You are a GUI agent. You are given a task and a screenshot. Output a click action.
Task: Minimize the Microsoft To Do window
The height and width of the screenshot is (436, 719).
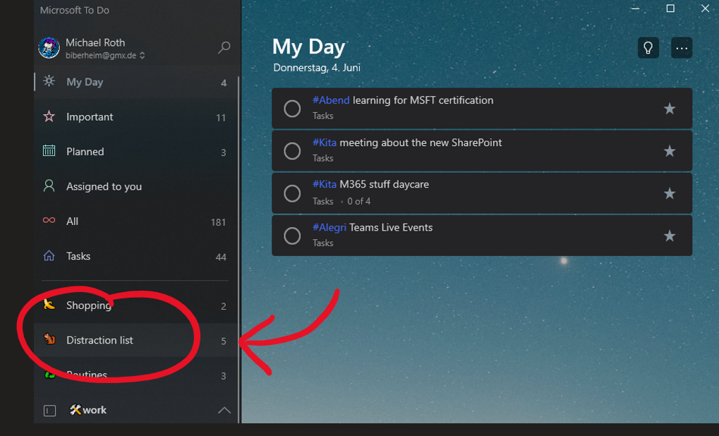(635, 8)
